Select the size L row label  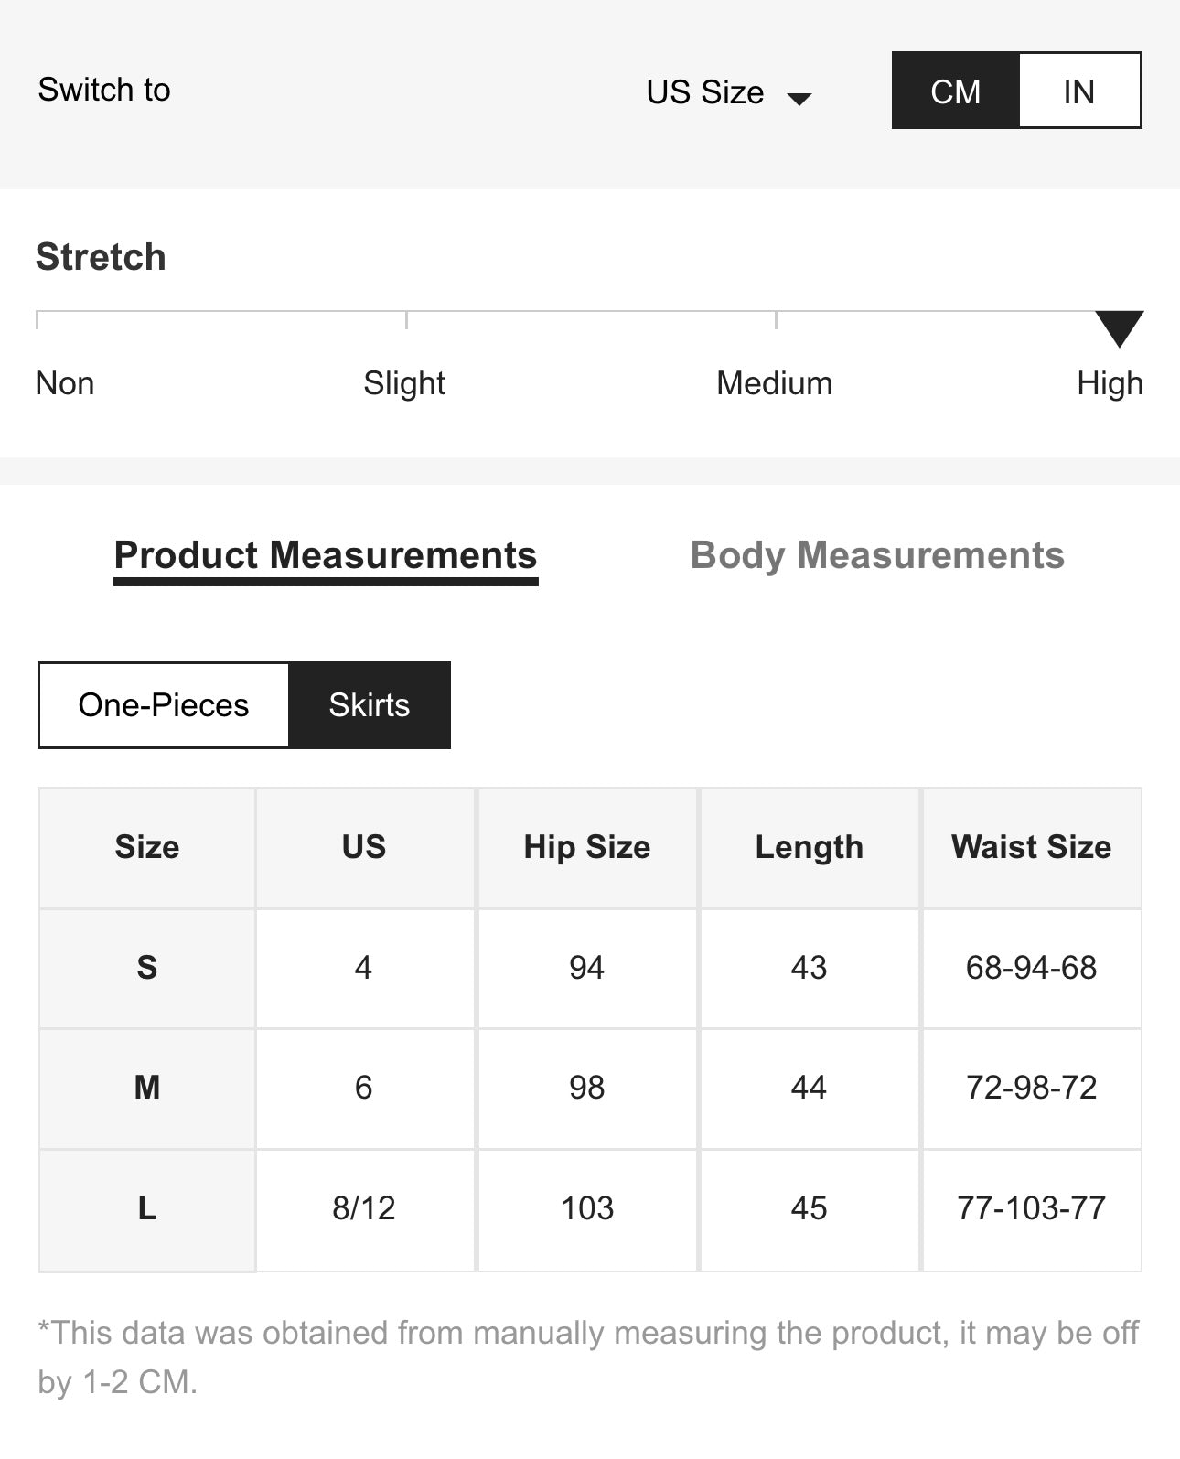point(146,1208)
